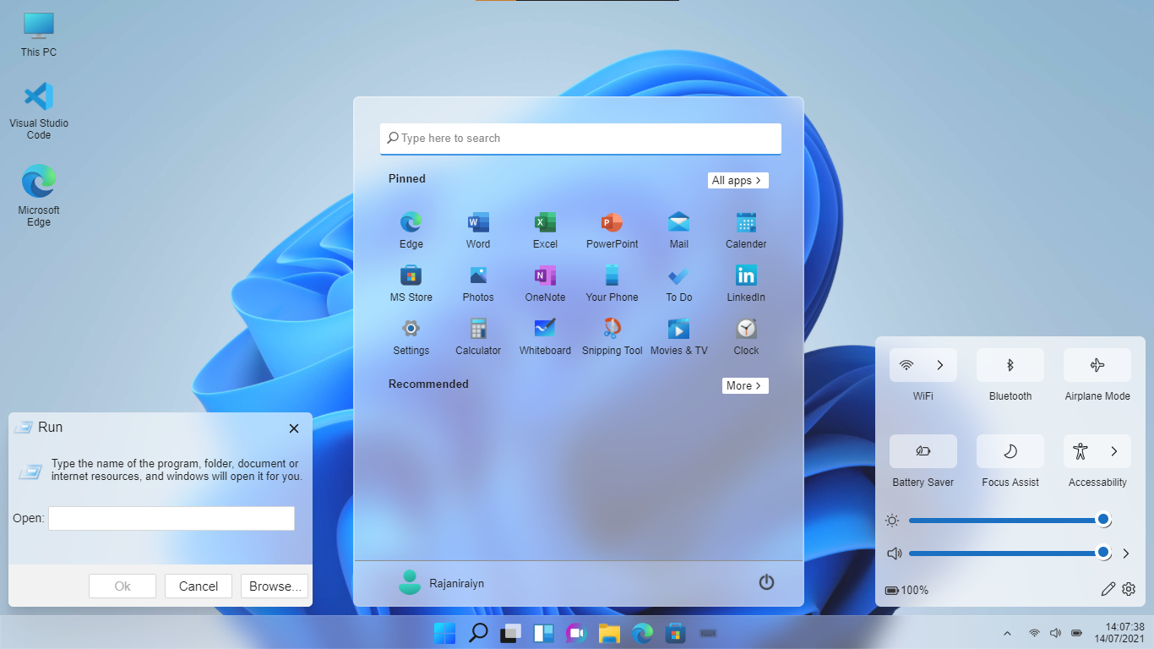
Task: Enable Airplane Mode
Action: point(1097,365)
